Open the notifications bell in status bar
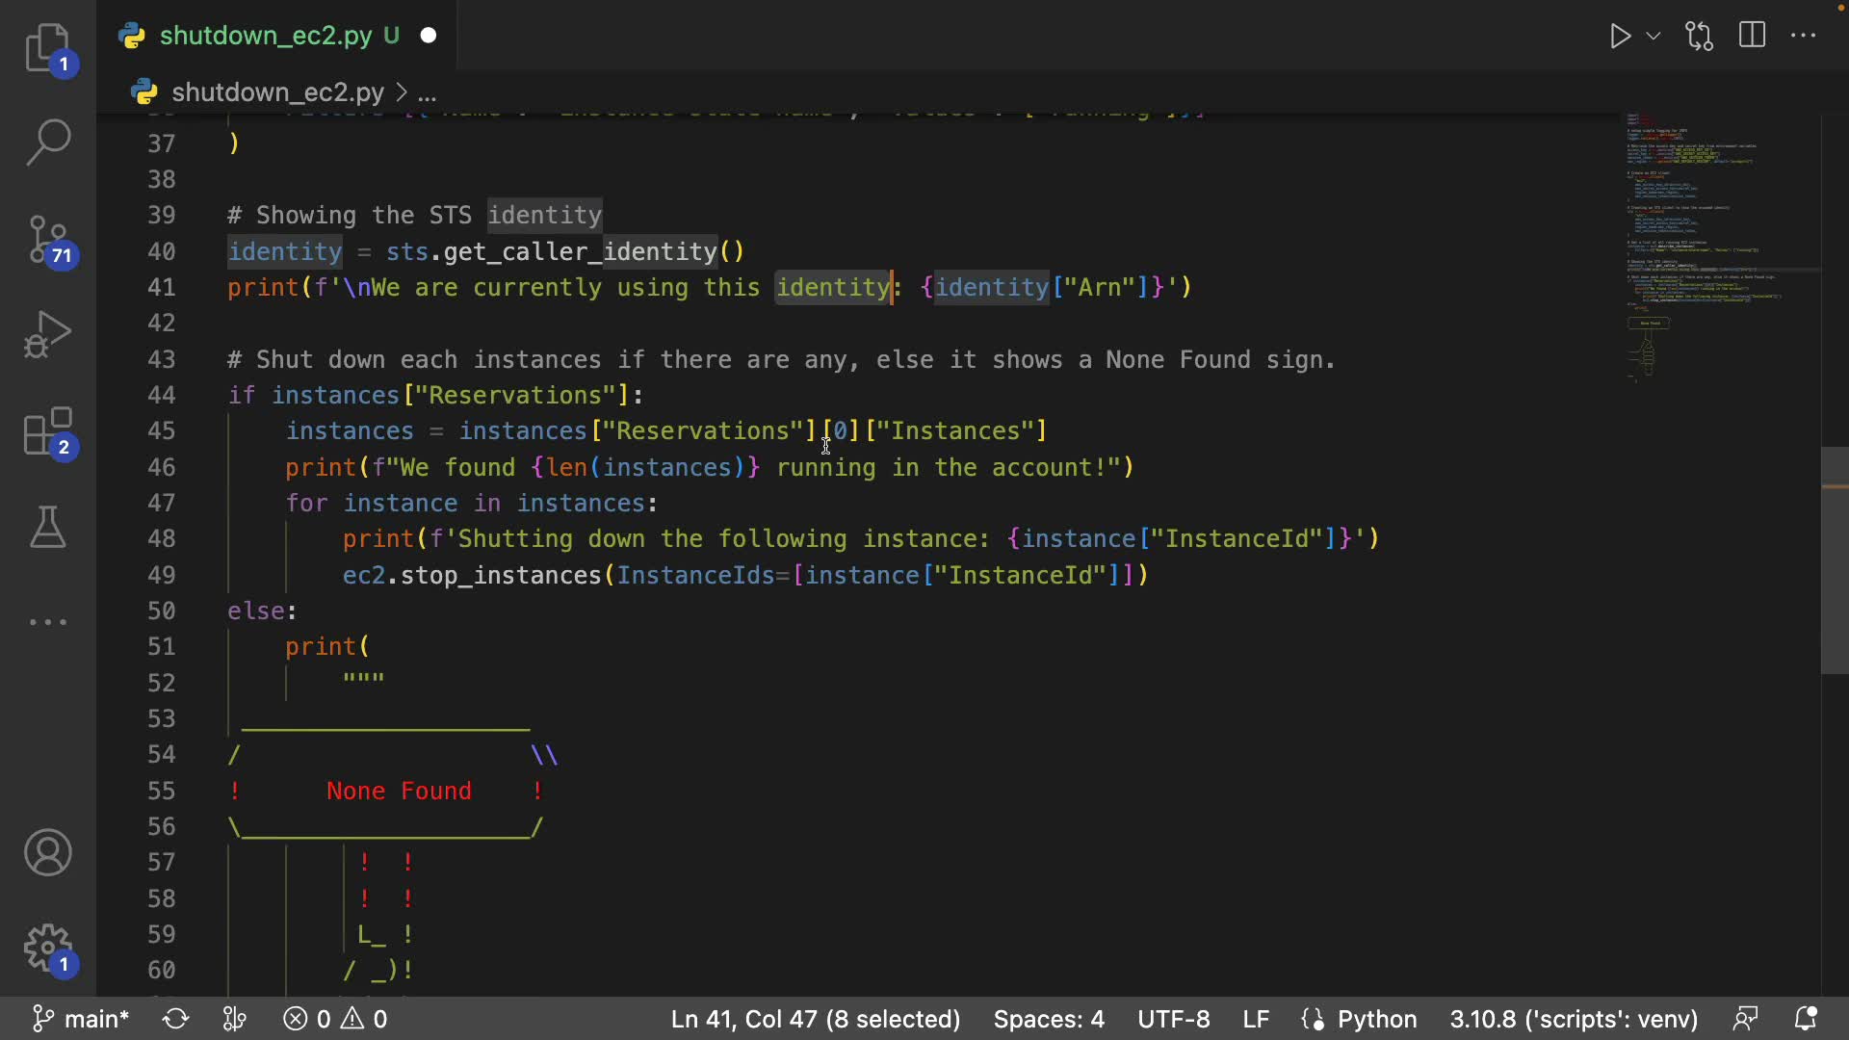Image resolution: width=1849 pixels, height=1040 pixels. point(1806,1019)
